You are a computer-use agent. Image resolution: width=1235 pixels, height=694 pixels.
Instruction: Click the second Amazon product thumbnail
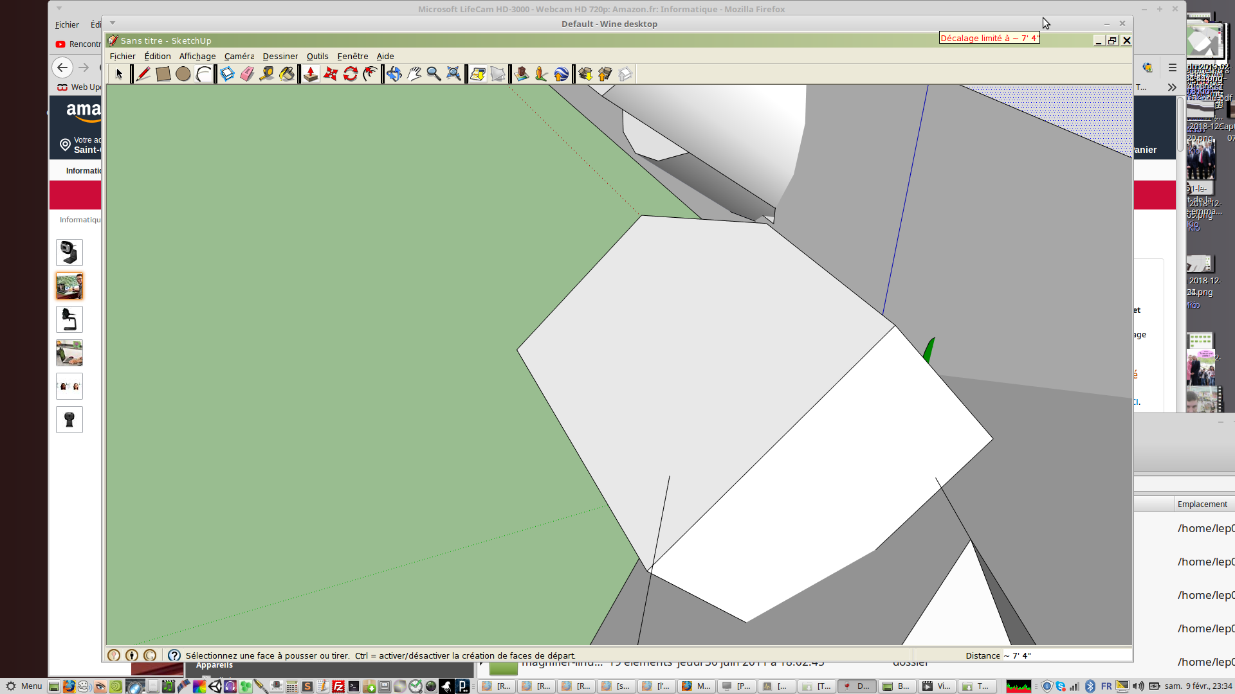[x=69, y=286]
